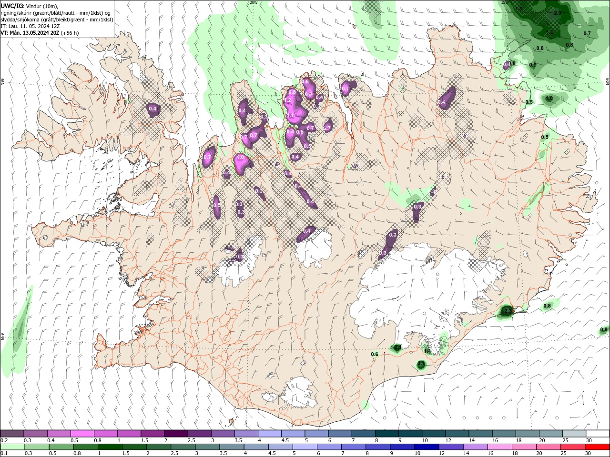Click the grey '25' snow scale swatch
Screen dimensions: 610x457
pos(574,433)
